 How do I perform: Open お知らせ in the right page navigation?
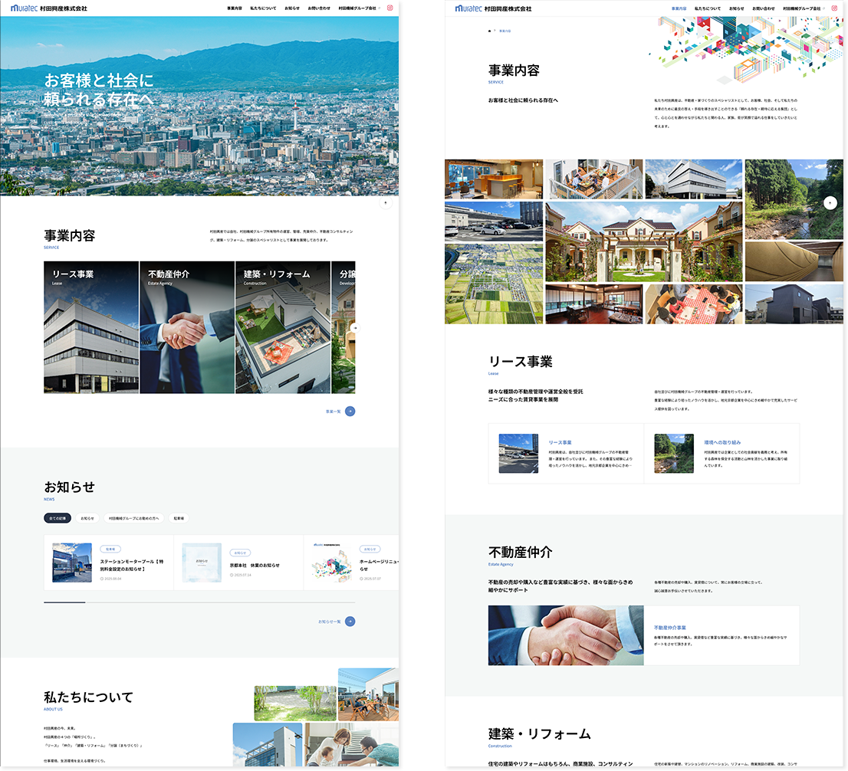click(x=737, y=8)
